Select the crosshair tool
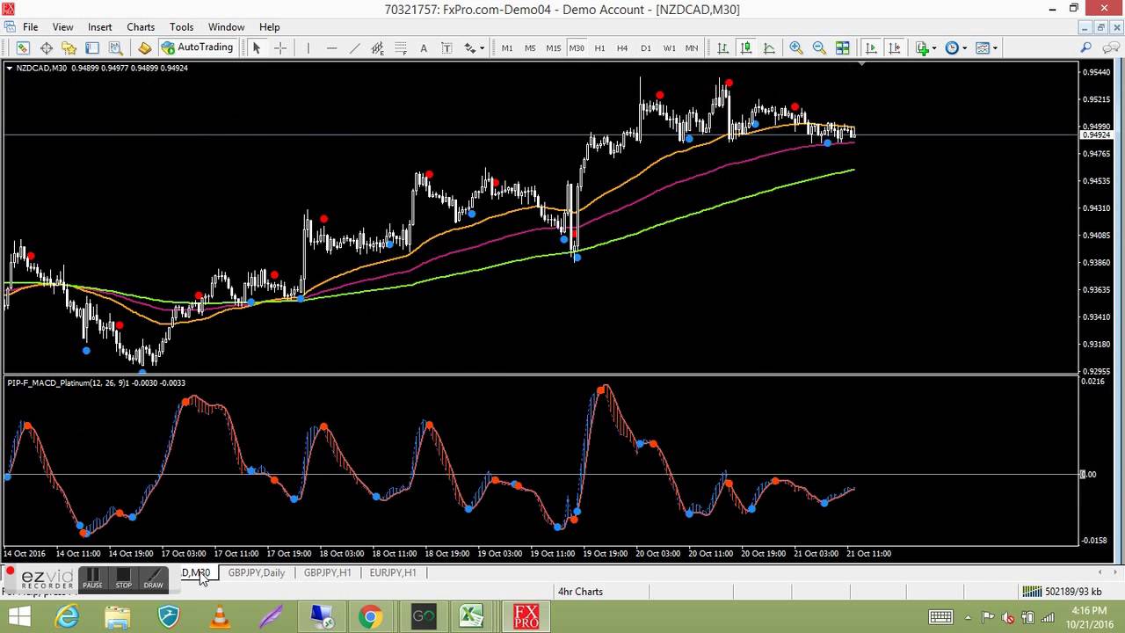 tap(280, 47)
